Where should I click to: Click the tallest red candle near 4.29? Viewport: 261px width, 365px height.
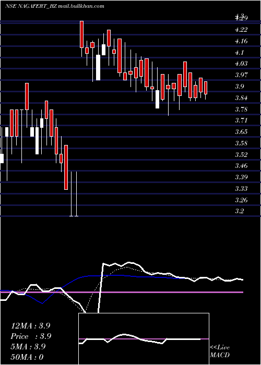tap(81, 34)
